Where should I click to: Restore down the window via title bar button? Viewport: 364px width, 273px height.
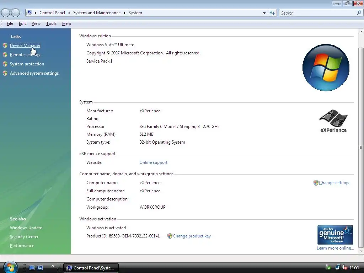pyautogui.click(x=347, y=3)
